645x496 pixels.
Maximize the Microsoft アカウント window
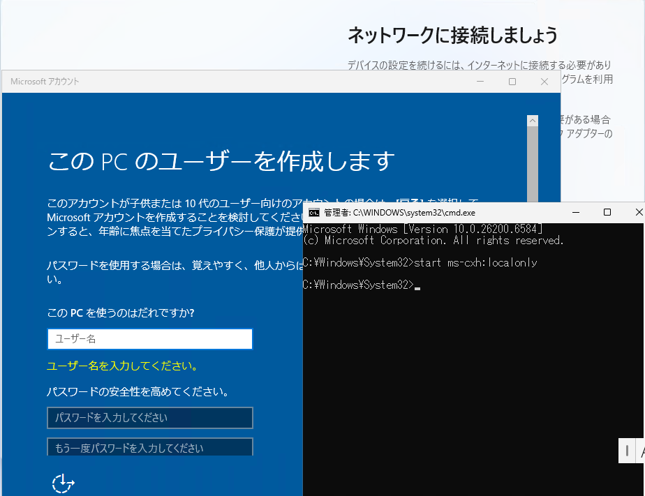pyautogui.click(x=512, y=82)
